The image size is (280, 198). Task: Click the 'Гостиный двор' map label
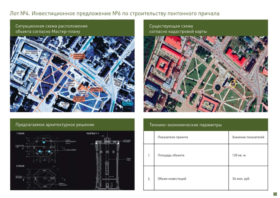pyautogui.click(x=65, y=105)
